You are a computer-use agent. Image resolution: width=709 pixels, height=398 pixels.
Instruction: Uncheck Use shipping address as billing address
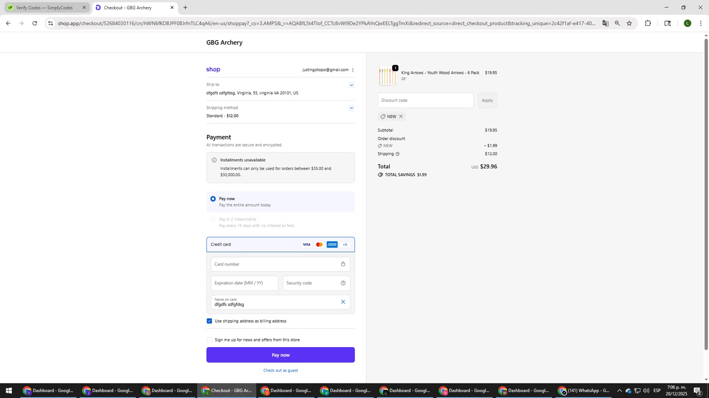(209, 321)
